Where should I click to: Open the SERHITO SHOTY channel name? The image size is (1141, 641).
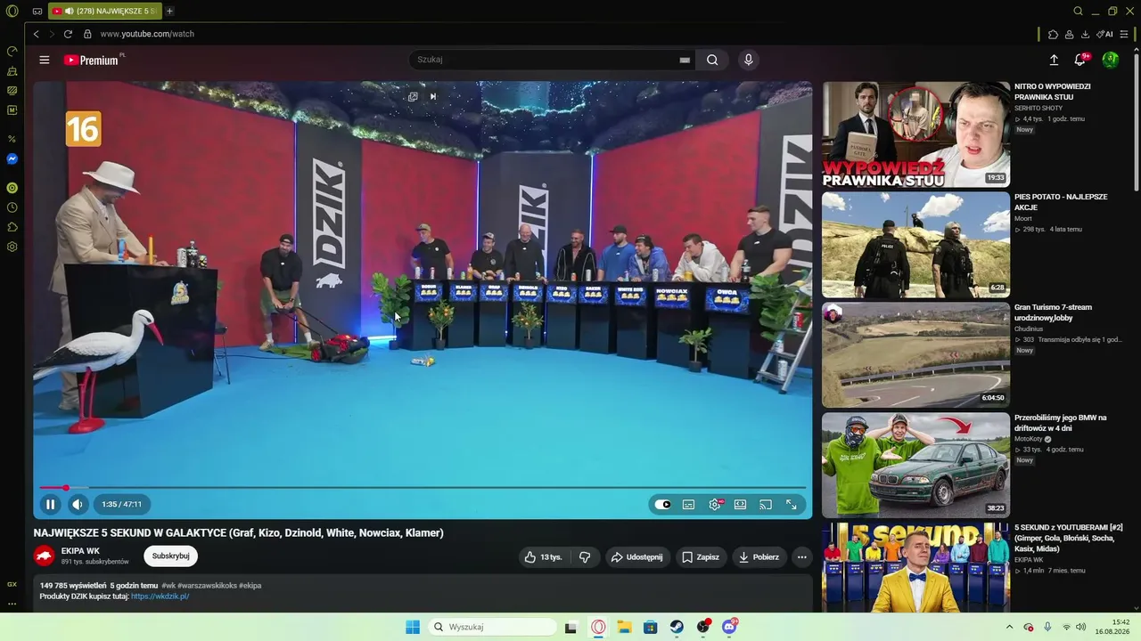tap(1038, 108)
